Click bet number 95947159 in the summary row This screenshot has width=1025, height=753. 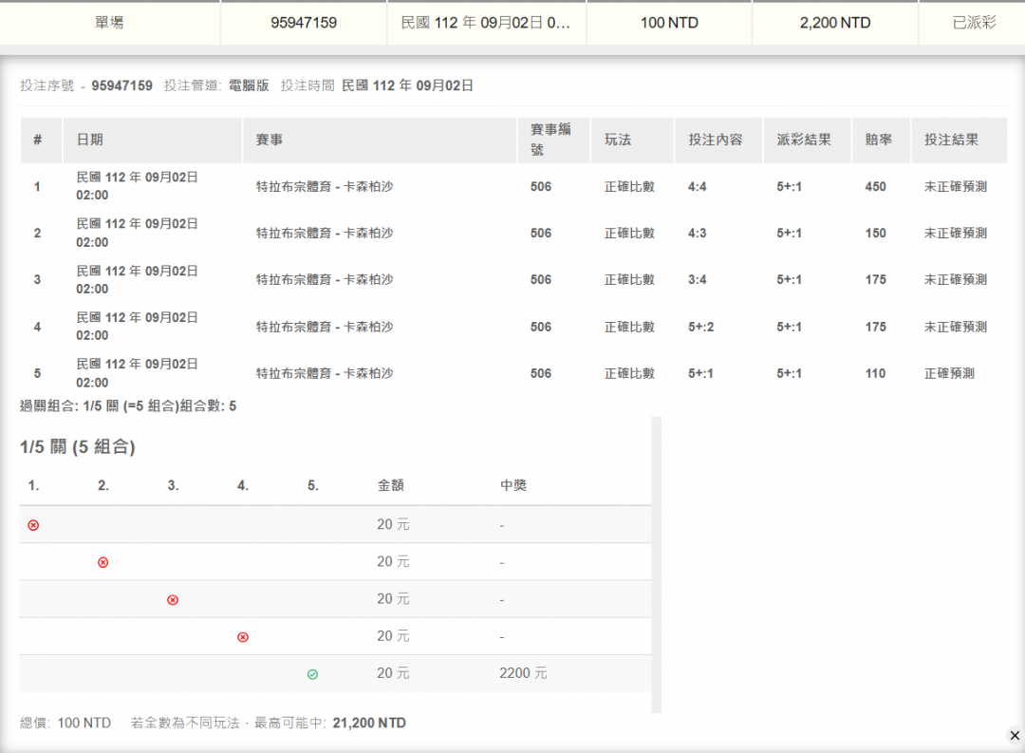tap(304, 23)
